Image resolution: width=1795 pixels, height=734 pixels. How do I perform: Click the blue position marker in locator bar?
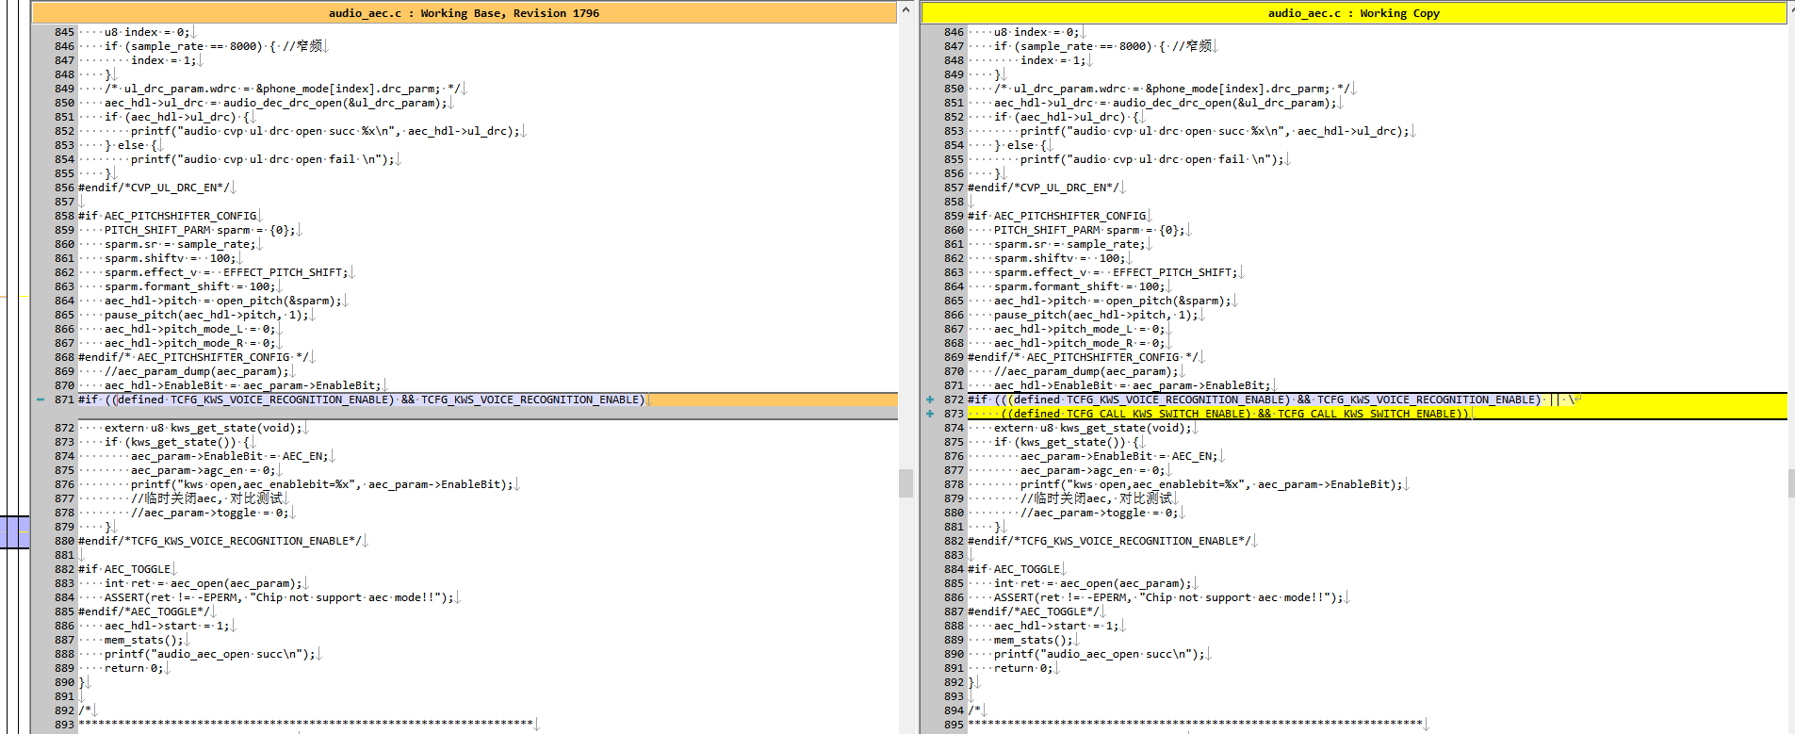(15, 531)
